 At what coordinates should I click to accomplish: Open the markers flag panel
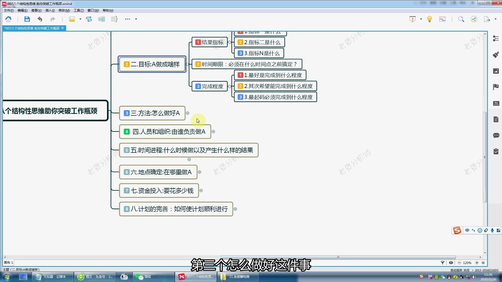(x=496, y=87)
